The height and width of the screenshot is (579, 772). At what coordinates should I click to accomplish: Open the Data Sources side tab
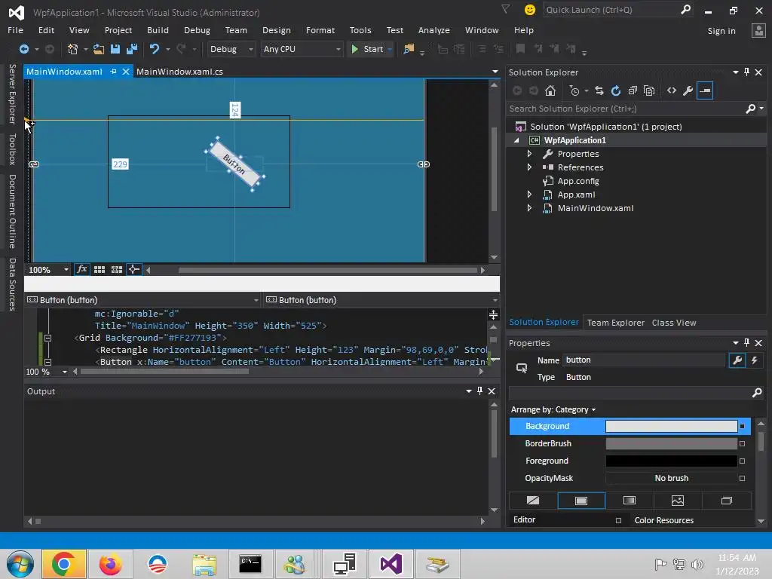point(12,284)
